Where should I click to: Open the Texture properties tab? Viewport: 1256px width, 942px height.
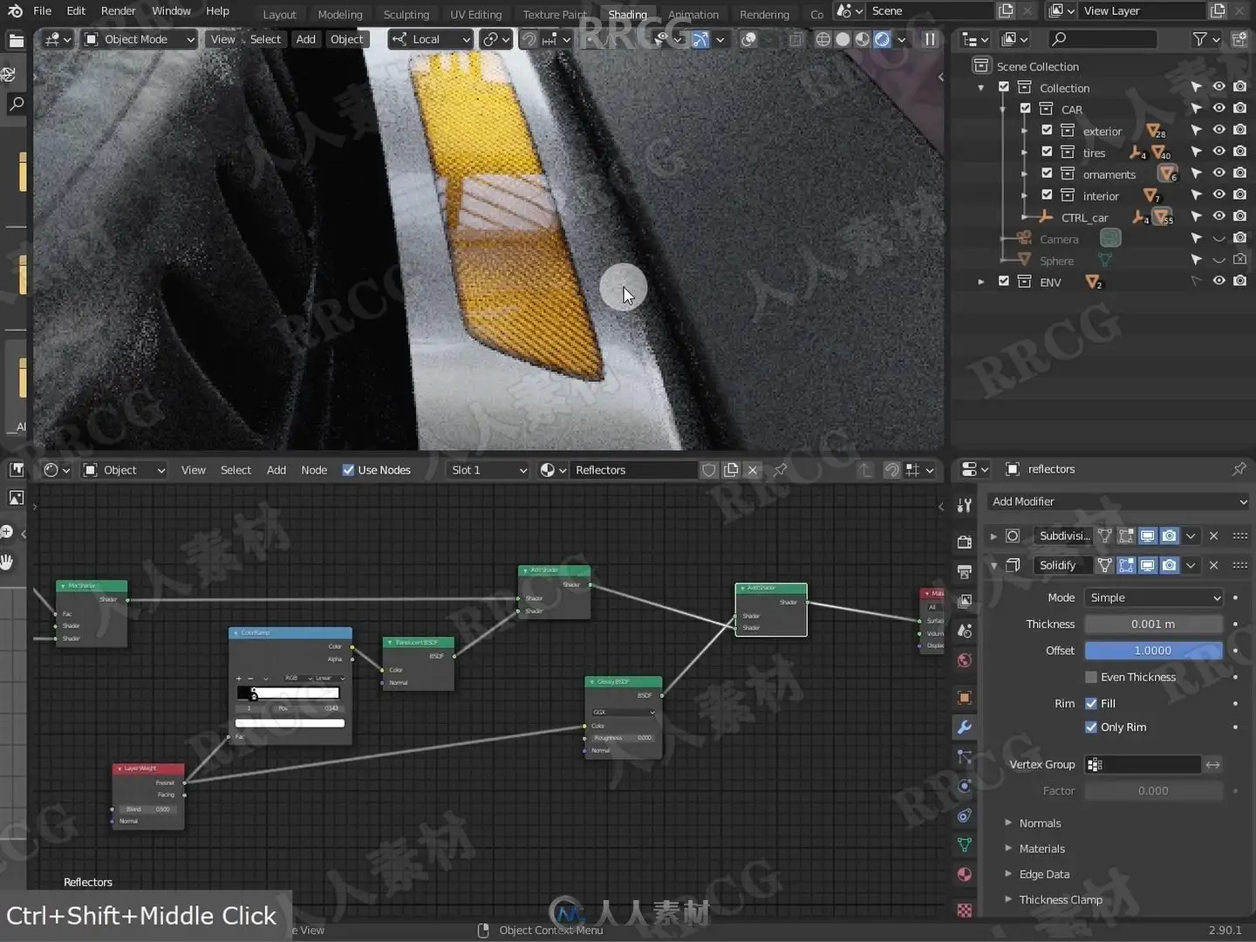point(964,910)
